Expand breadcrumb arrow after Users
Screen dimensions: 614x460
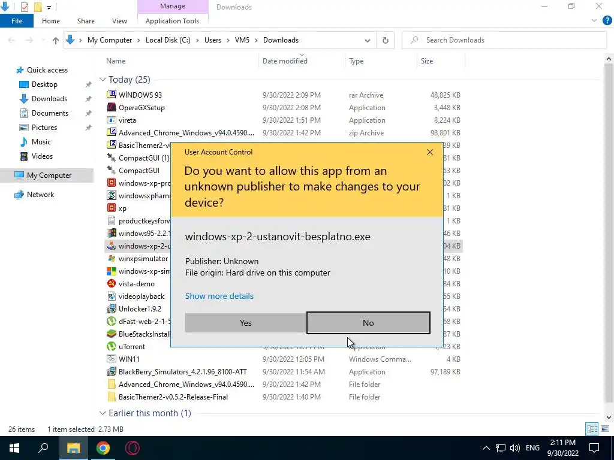point(228,40)
